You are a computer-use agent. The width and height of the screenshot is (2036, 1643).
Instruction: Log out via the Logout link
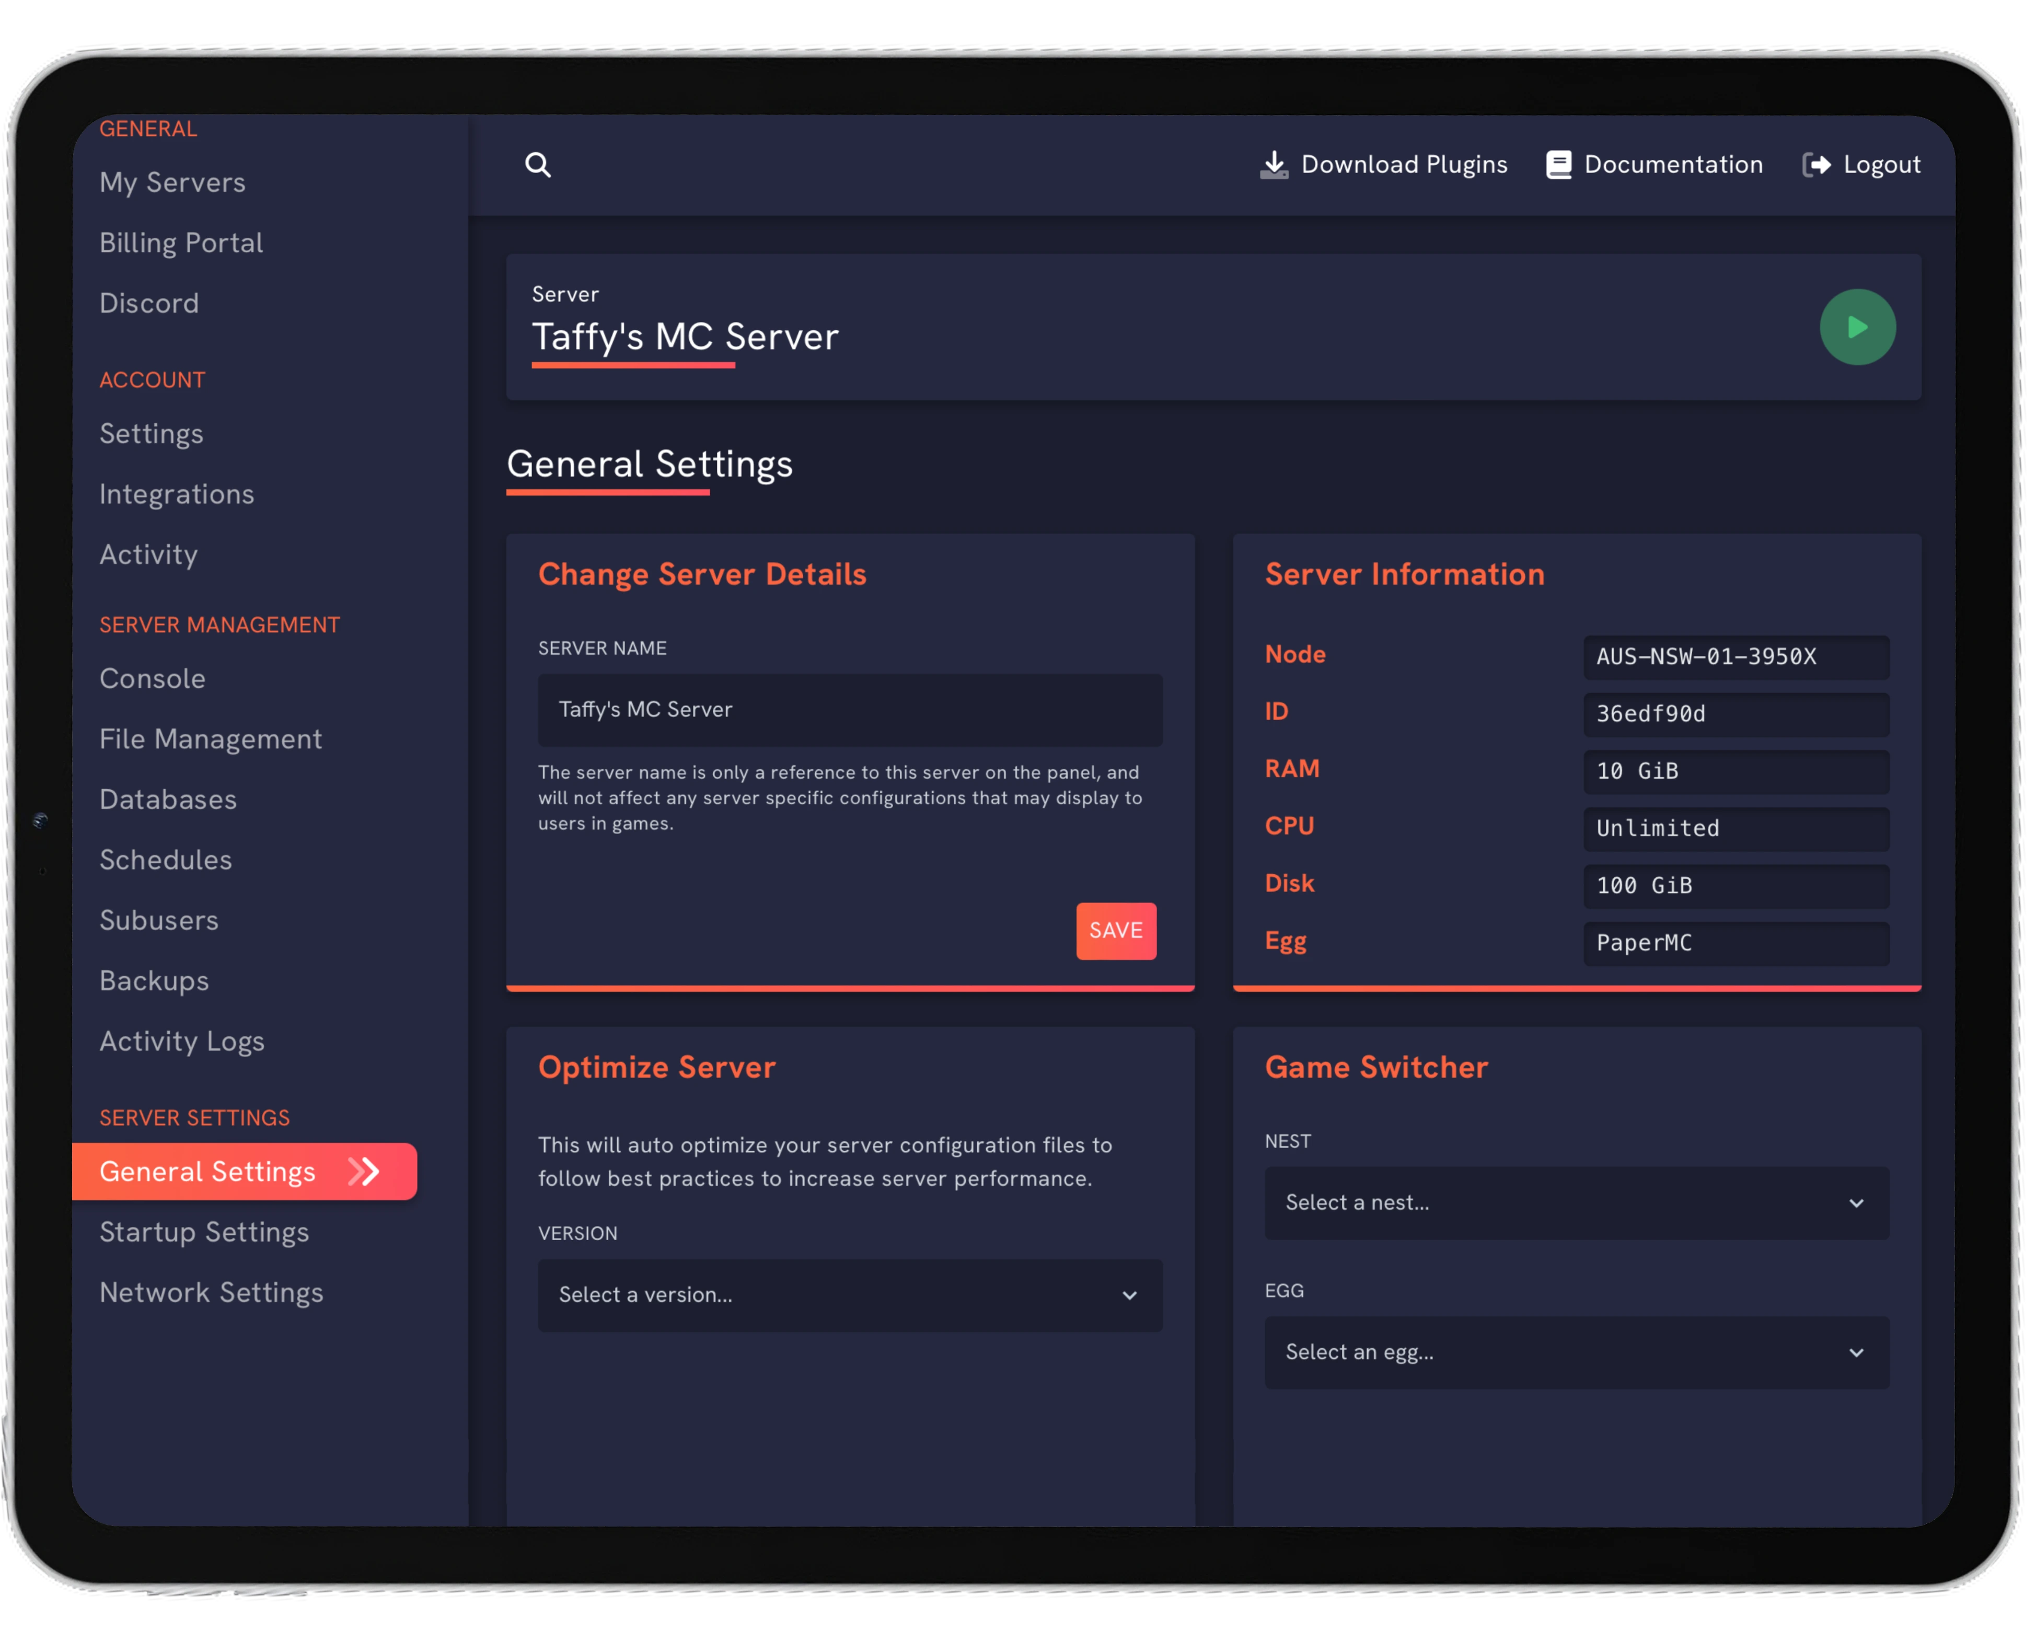tap(1862, 165)
